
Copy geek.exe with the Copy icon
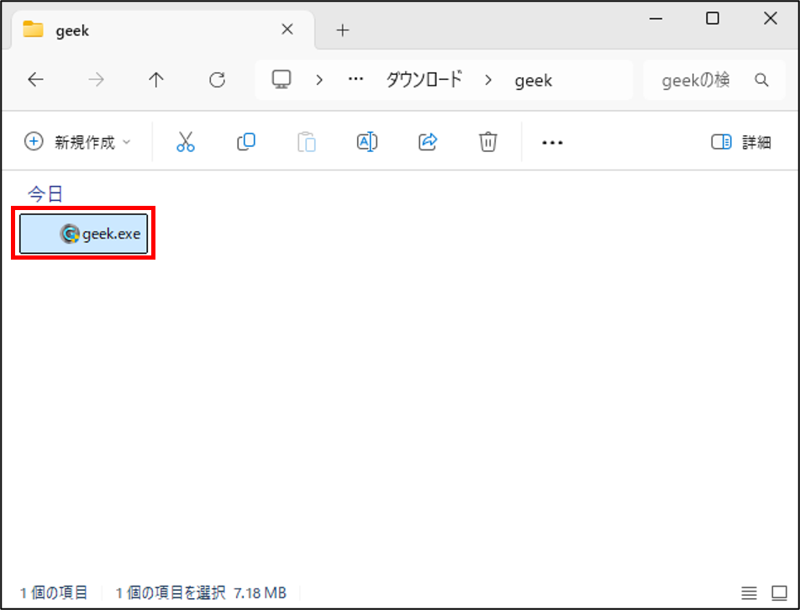245,141
